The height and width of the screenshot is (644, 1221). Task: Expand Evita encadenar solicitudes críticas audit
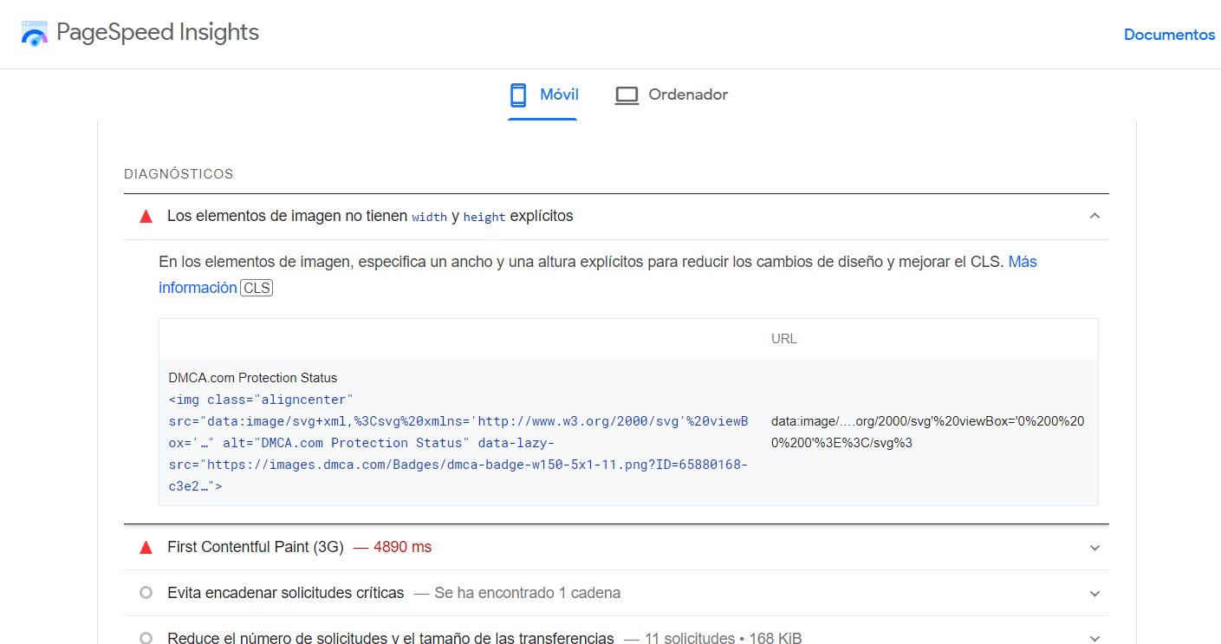[x=1095, y=594]
